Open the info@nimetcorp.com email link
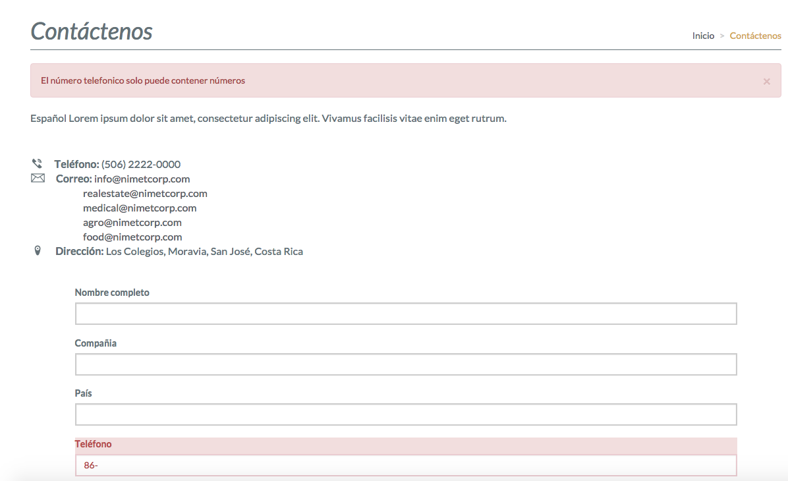The width and height of the screenshot is (788, 481). click(x=142, y=179)
